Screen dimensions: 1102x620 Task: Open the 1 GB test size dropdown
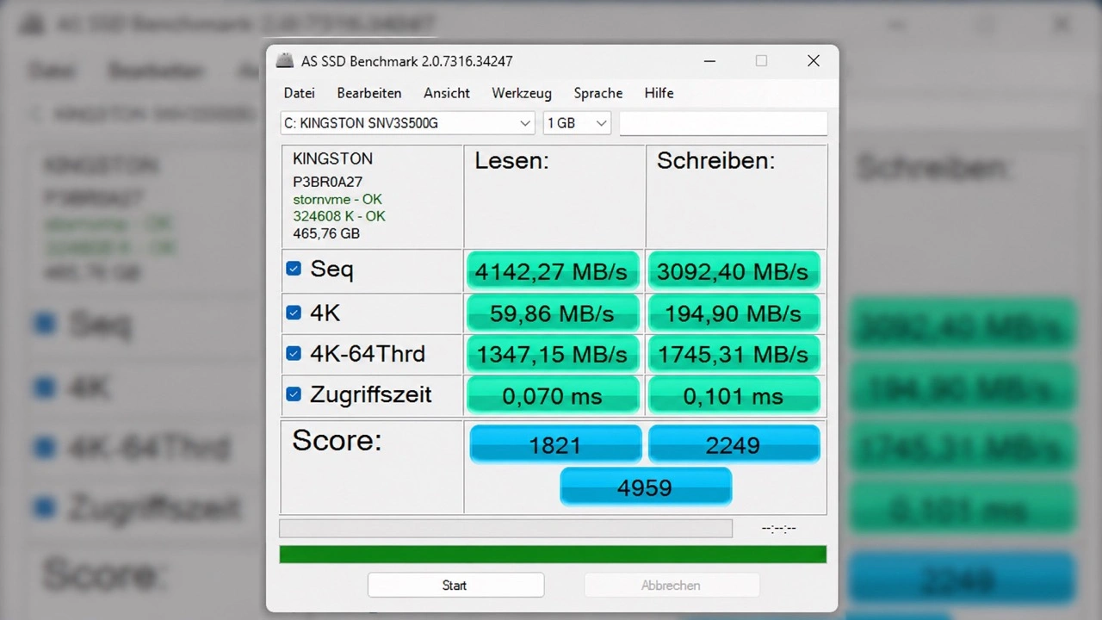click(577, 123)
